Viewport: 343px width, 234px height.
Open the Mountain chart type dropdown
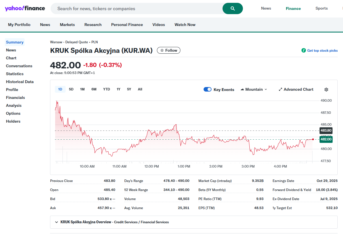pos(254,90)
